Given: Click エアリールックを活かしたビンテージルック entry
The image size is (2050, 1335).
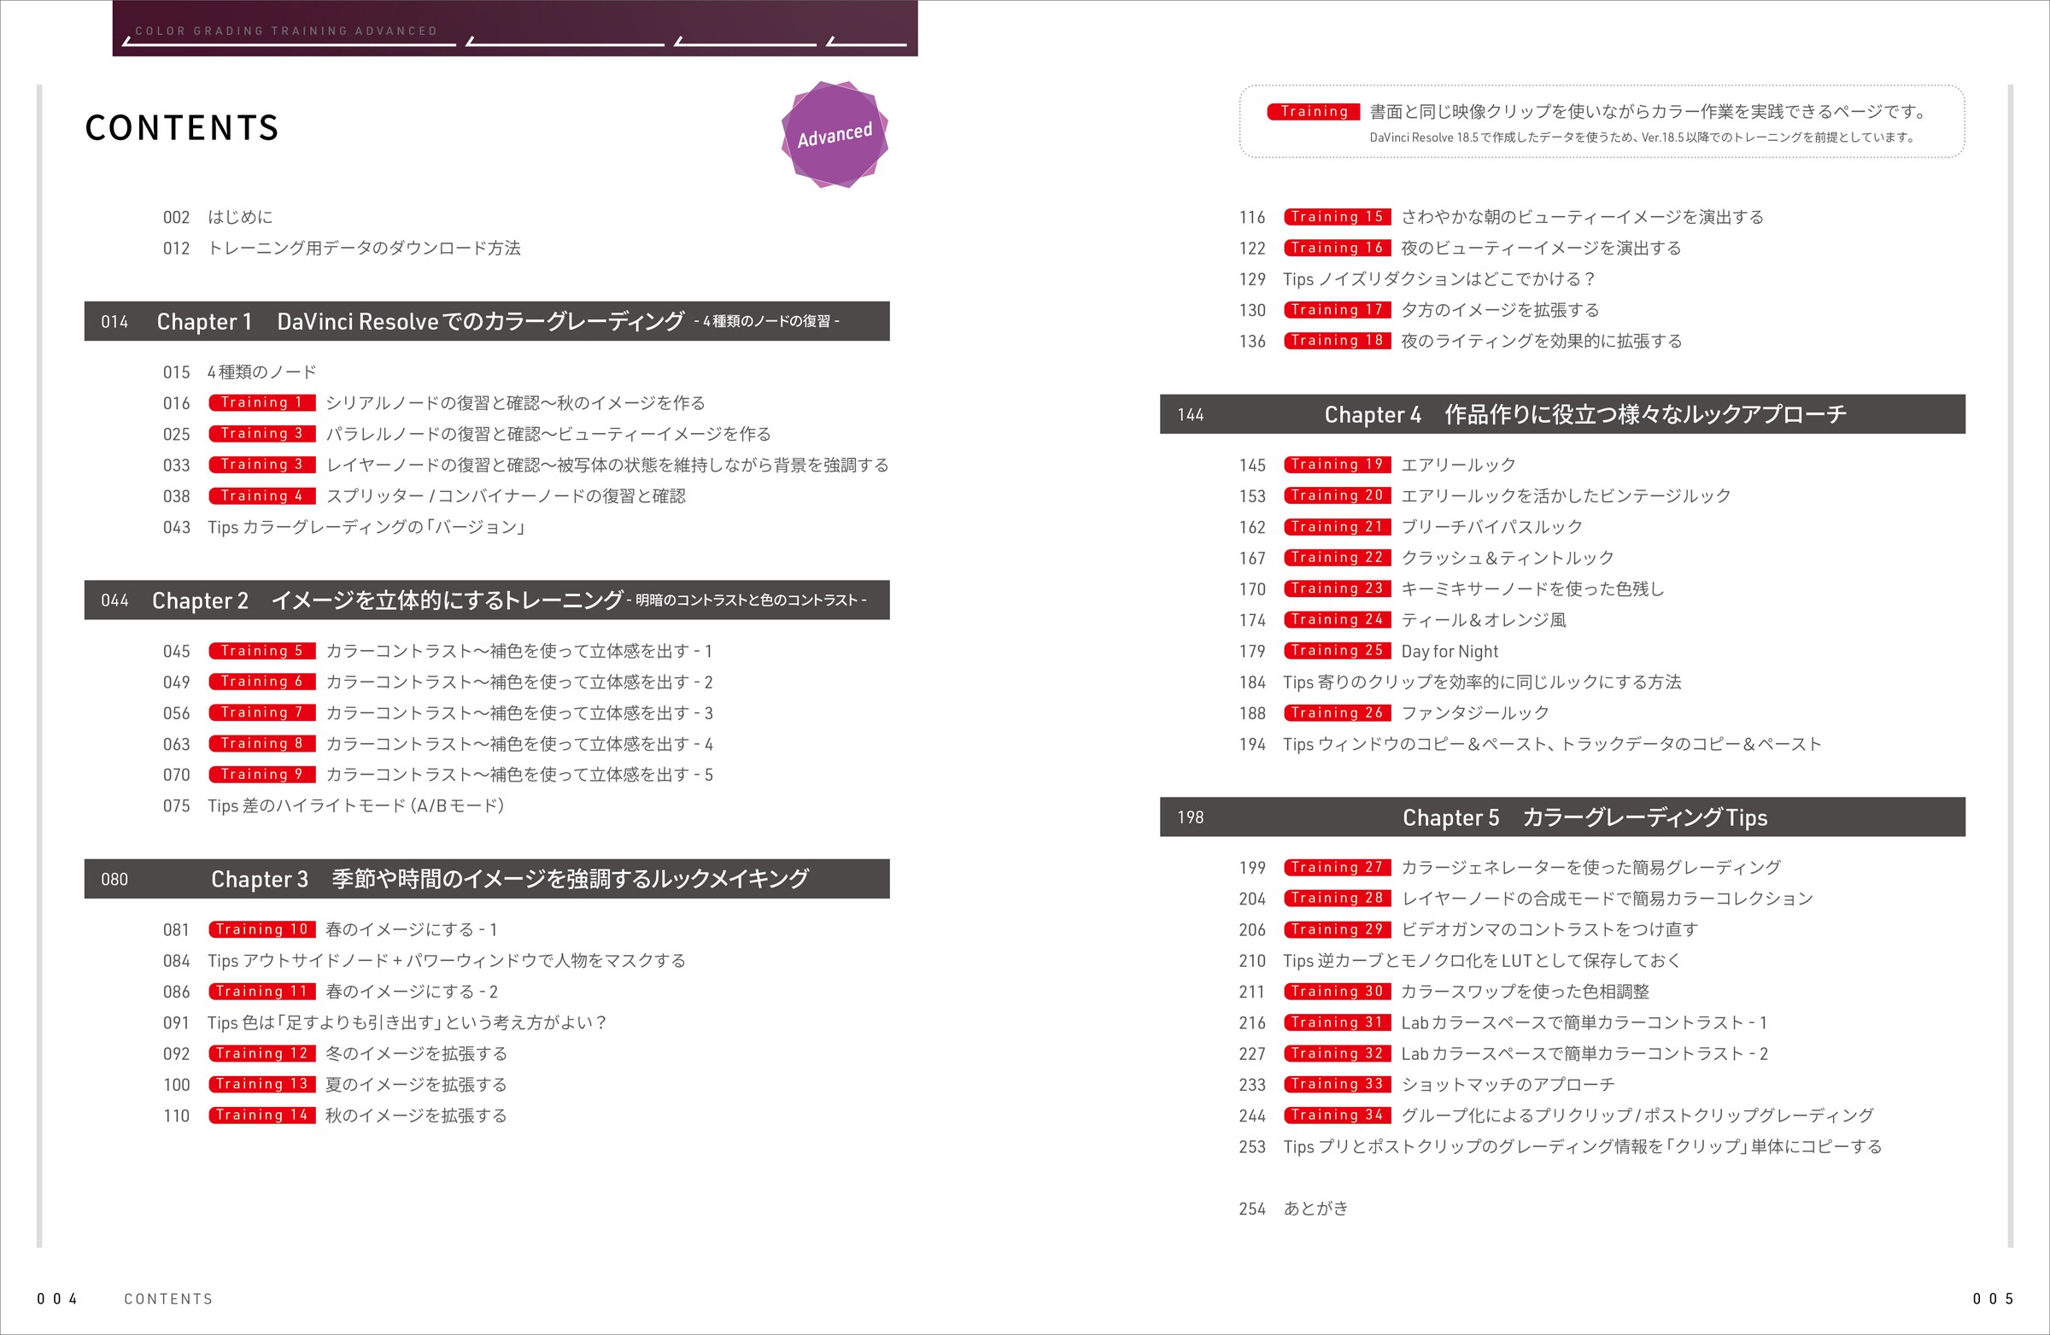Looking at the screenshot, I should click(x=1485, y=496).
